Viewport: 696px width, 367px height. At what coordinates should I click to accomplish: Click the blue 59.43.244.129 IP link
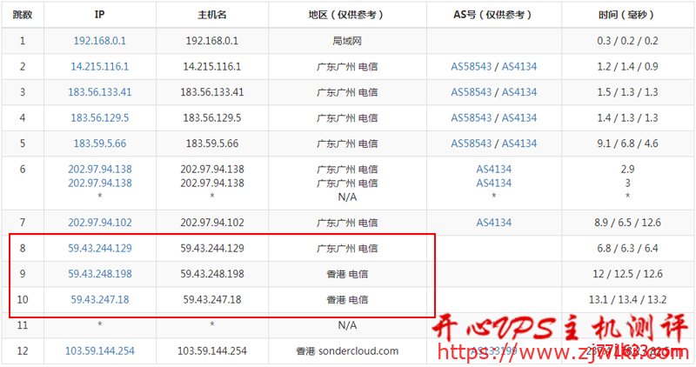coord(100,248)
